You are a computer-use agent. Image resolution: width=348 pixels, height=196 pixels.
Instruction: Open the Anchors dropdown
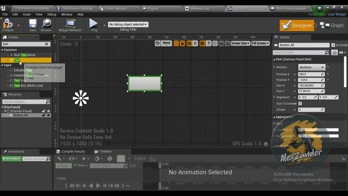click(312, 67)
